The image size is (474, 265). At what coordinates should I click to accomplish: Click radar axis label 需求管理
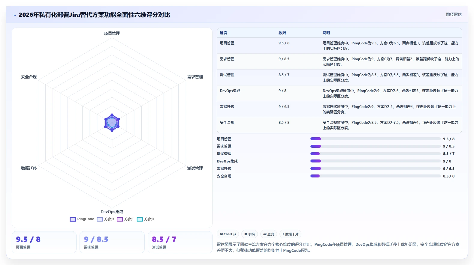tap(195, 77)
